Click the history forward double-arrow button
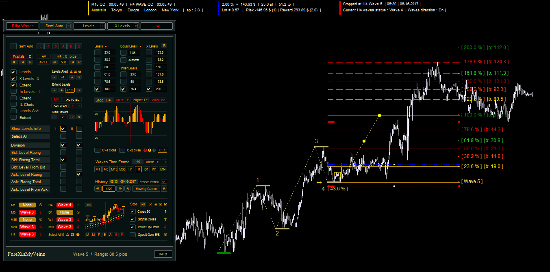The height and width of the screenshot is (272, 550). [120, 189]
